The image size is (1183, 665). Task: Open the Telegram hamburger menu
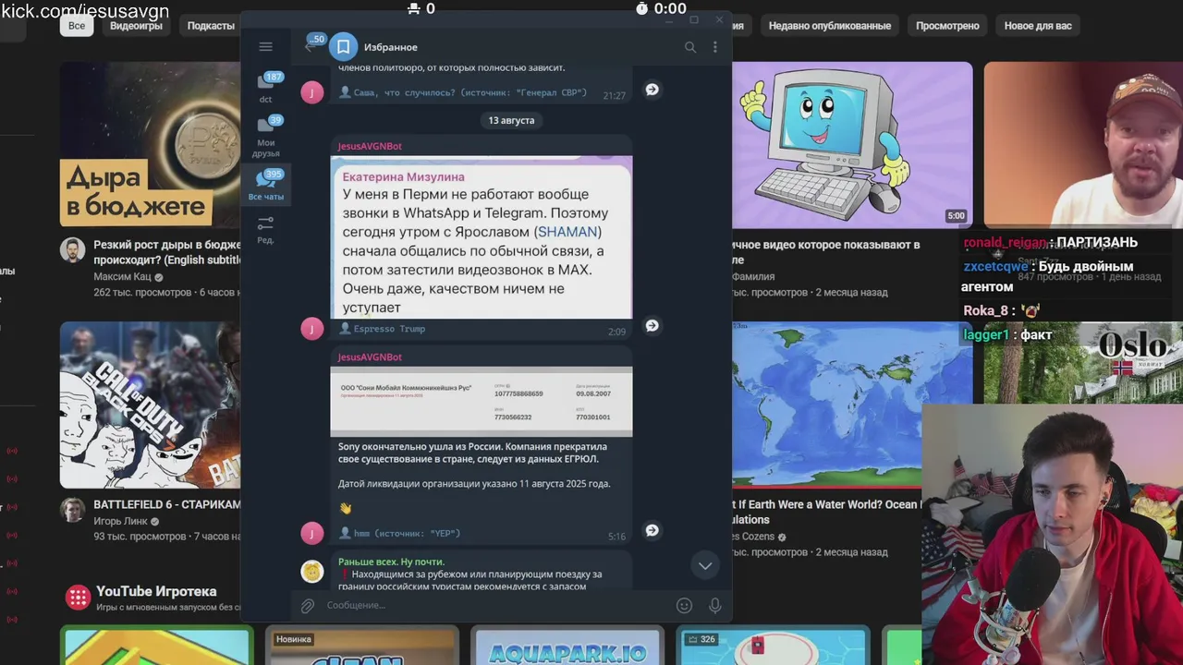(x=265, y=47)
